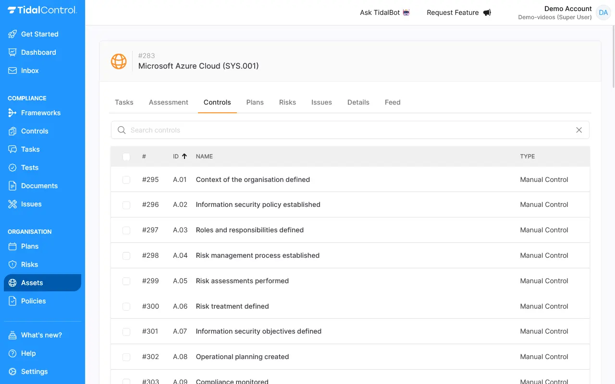Click the Tasks chat icon in sidebar
The image size is (615, 384).
[x=12, y=149]
